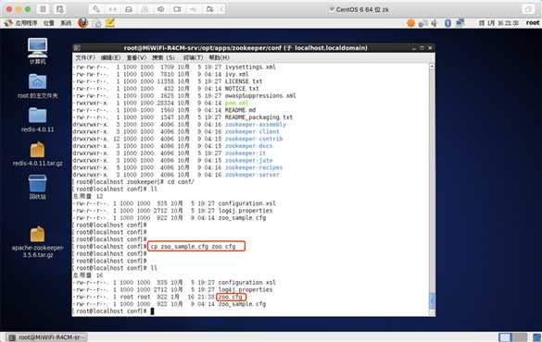Switch to the second workspace in the switcher
Screen dimensions: 542x342
pyautogui.click(x=520, y=337)
